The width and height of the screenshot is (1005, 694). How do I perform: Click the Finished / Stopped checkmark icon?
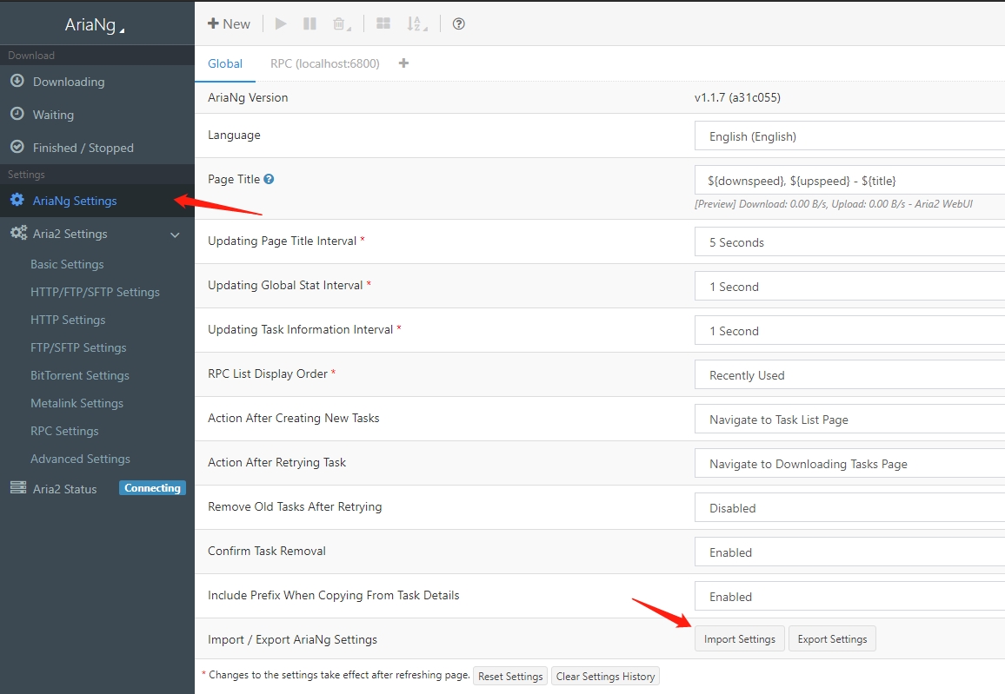point(17,147)
